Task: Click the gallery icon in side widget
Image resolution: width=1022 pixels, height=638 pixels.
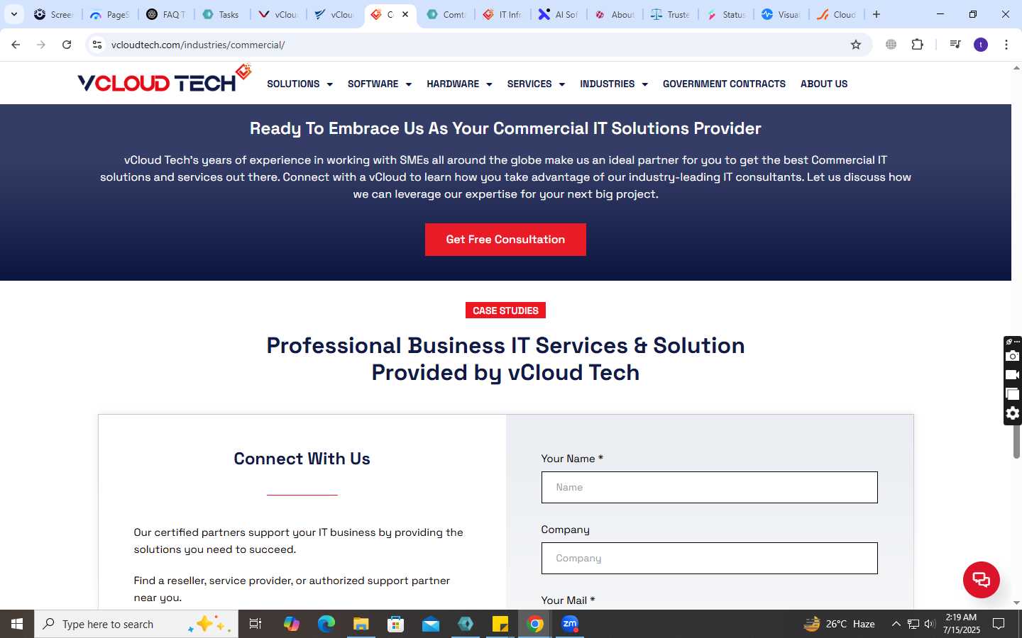Action: (x=1013, y=394)
